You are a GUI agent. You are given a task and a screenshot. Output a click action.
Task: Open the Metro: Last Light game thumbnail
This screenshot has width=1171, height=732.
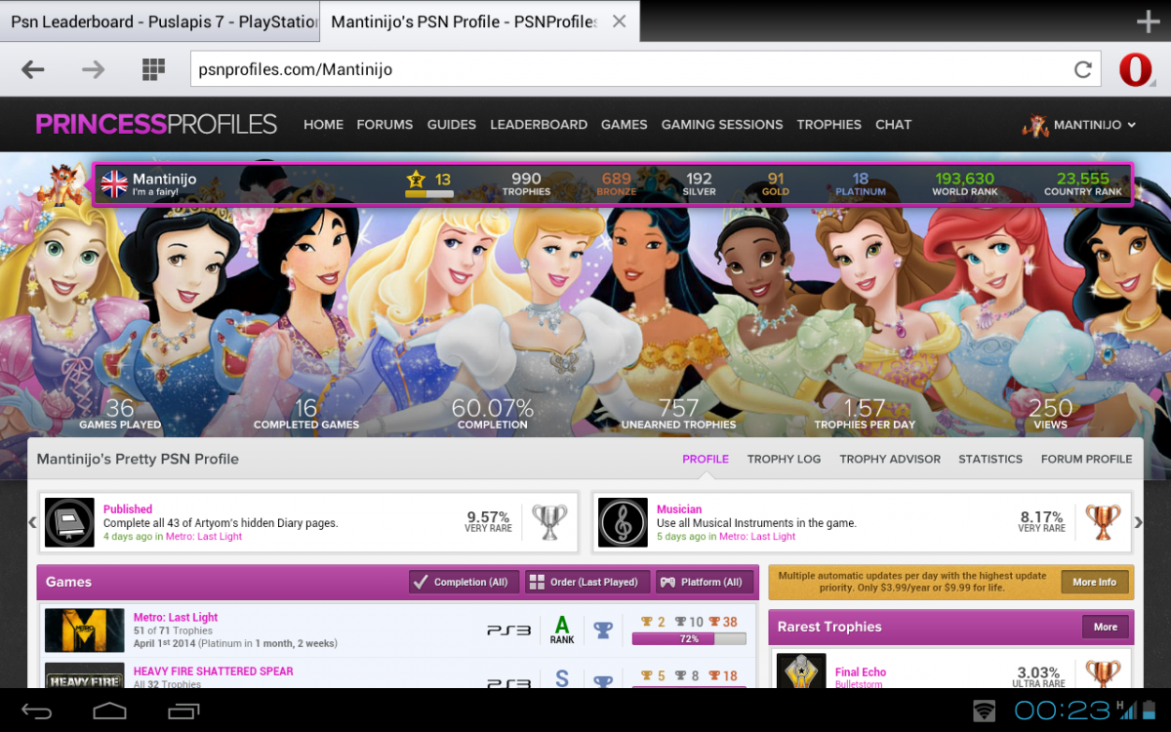coord(85,630)
